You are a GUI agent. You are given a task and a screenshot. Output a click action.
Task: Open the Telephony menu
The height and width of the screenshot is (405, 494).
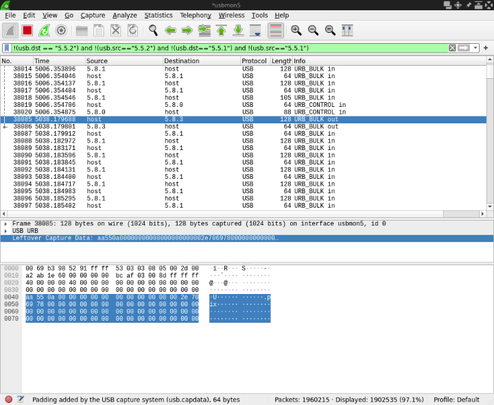pyautogui.click(x=196, y=16)
